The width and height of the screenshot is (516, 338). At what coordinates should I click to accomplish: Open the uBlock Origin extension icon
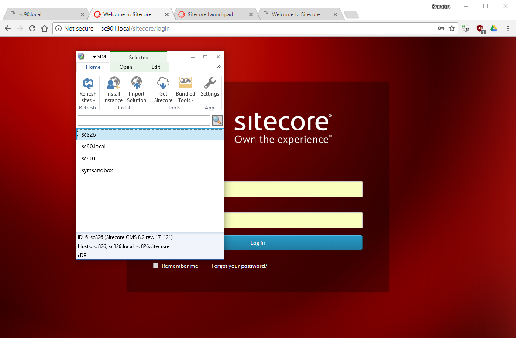(x=481, y=29)
